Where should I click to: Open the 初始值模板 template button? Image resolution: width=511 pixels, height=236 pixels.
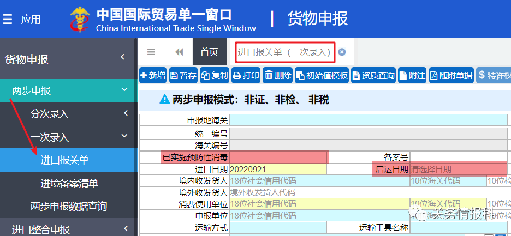click(322, 75)
